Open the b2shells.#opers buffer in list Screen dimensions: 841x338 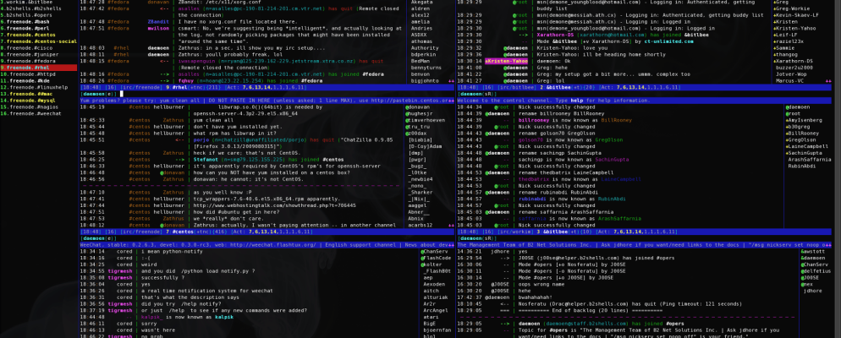click(x=27, y=15)
